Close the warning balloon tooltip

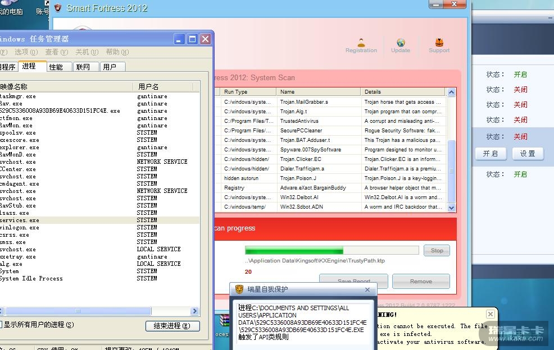coord(491,314)
